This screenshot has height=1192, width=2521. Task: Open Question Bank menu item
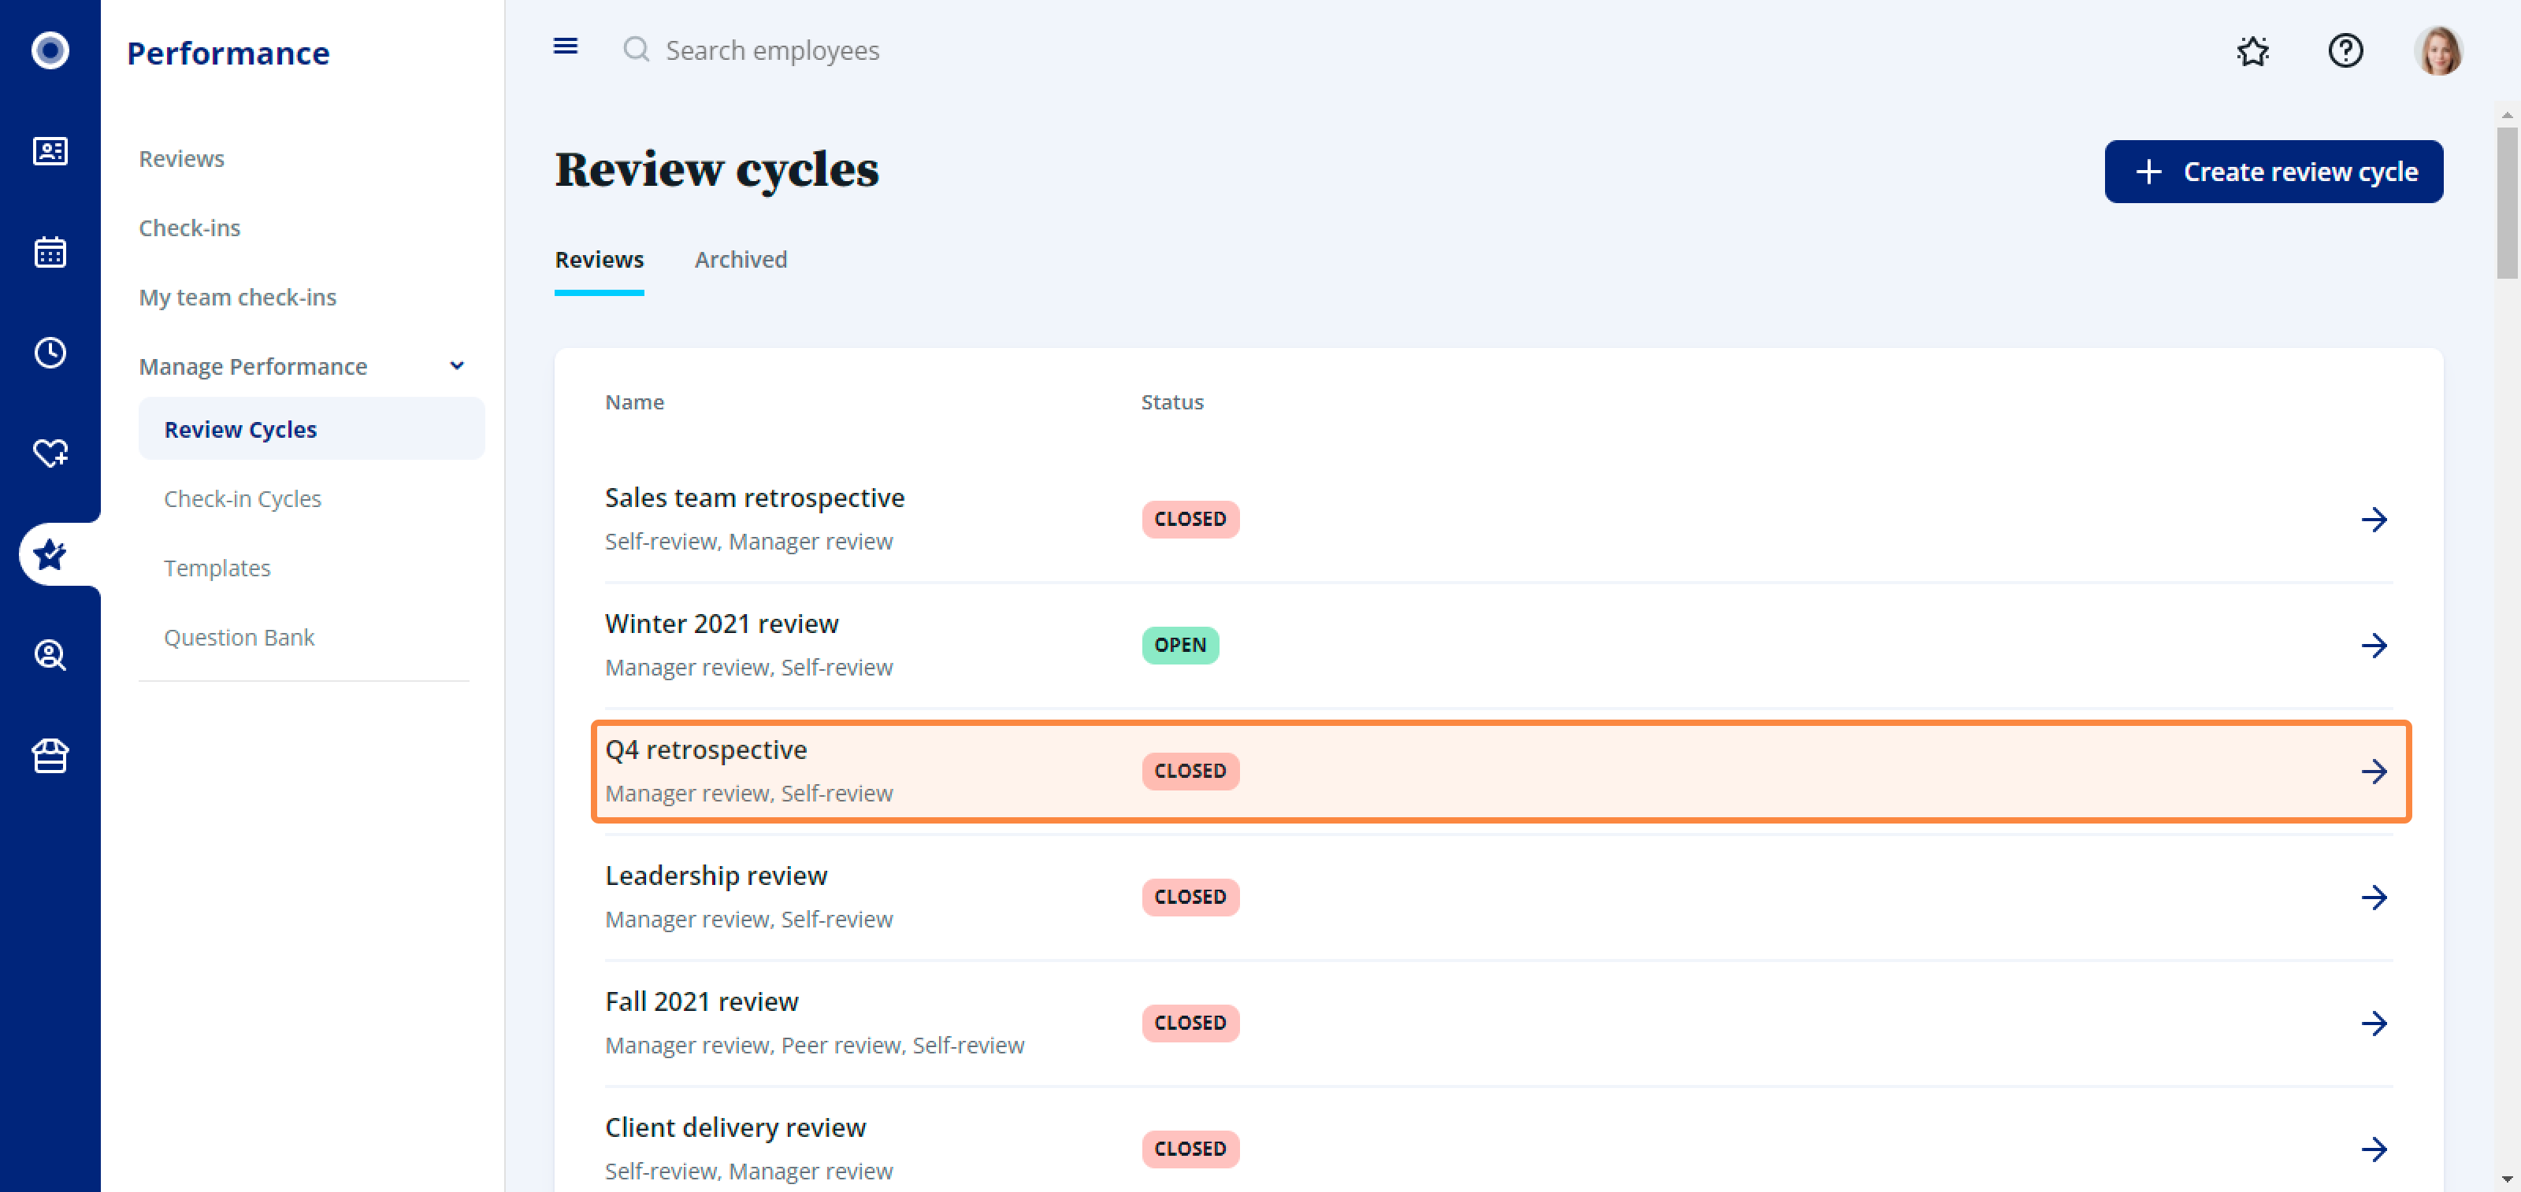[x=239, y=638]
